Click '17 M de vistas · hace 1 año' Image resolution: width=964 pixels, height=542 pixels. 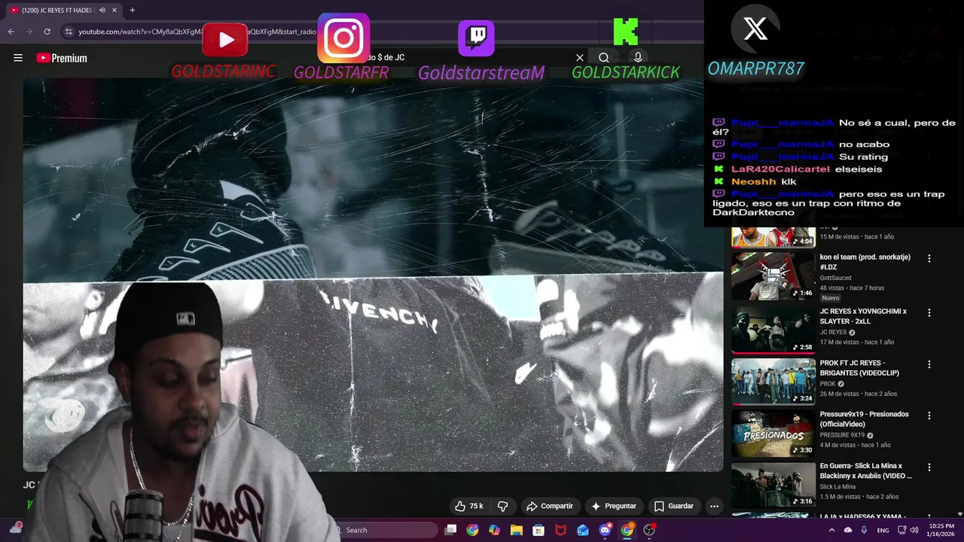point(856,342)
